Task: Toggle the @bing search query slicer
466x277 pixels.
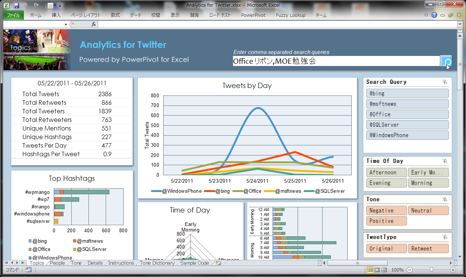Action: pyautogui.click(x=407, y=93)
